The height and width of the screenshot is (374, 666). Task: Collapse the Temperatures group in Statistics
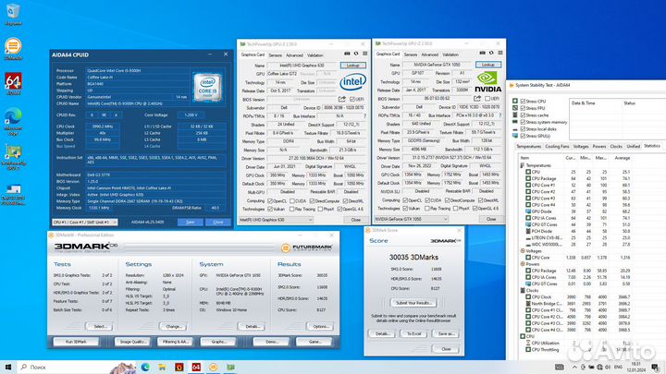coord(523,165)
